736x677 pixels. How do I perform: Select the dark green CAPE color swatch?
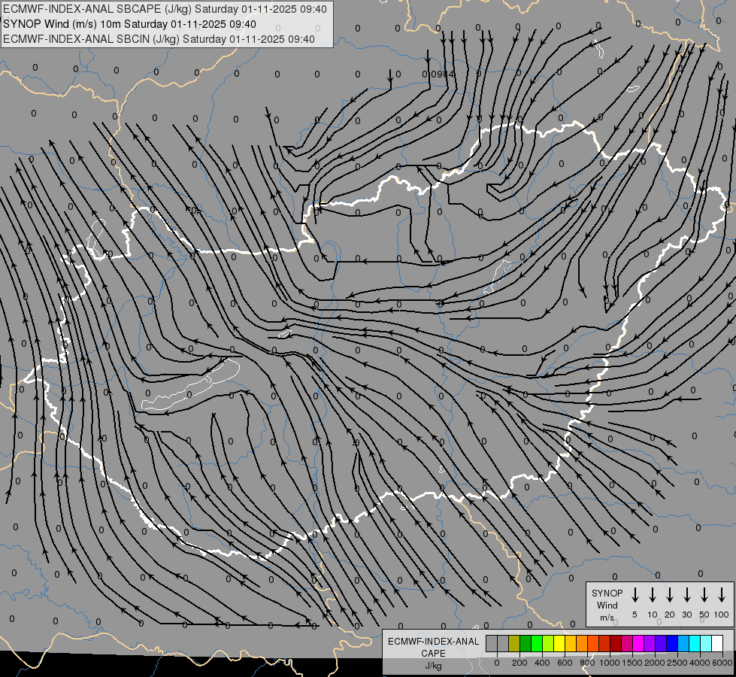click(525, 643)
